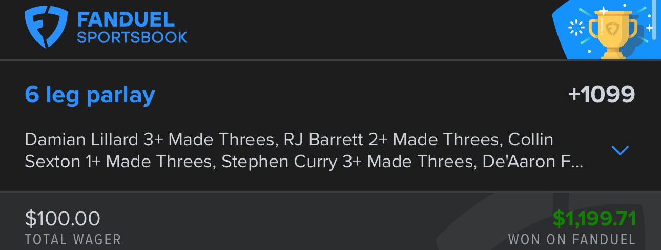This screenshot has width=661, height=250.
Task: Click the TOTAL WAGER label
Action: tap(73, 239)
